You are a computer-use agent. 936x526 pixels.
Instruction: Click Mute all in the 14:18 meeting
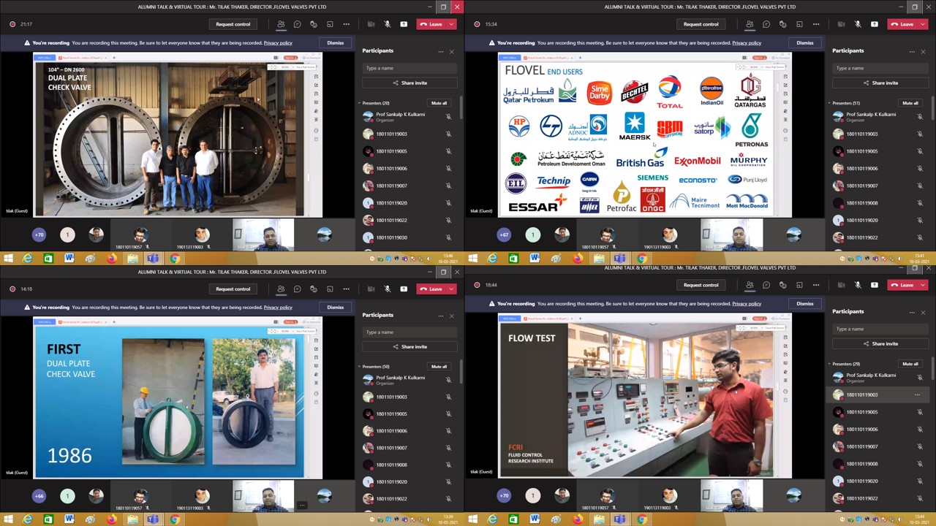[439, 367]
